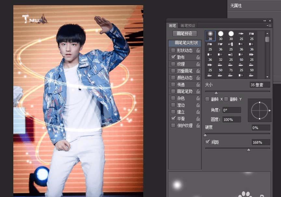Switch to the 画笔预设 tab

tap(188, 26)
